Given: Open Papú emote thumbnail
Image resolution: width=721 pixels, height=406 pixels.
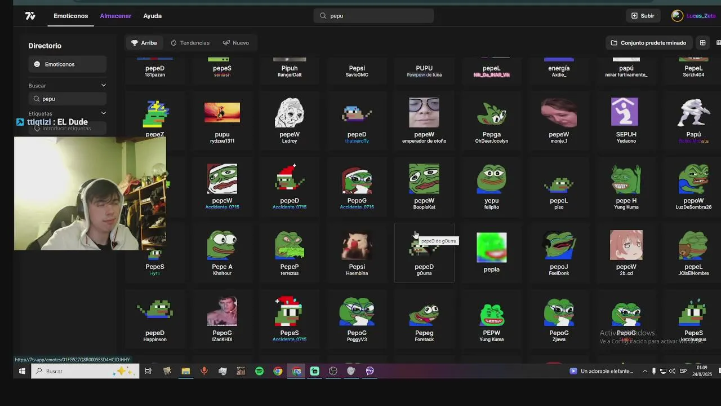Looking at the screenshot, I should [x=693, y=112].
